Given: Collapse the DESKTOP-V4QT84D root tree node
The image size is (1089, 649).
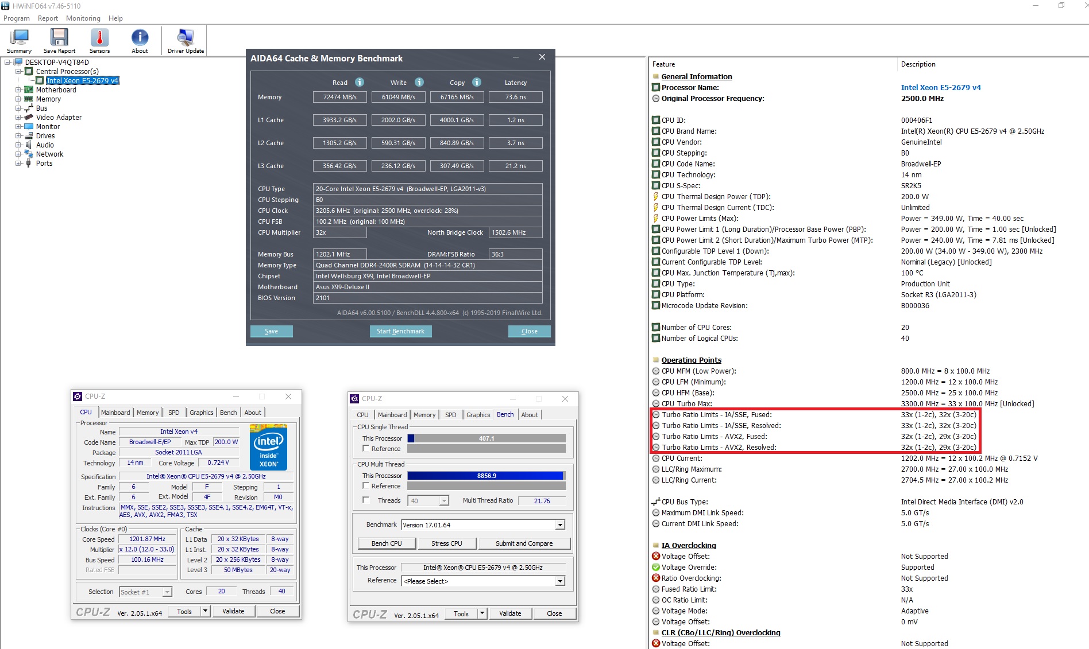Looking at the screenshot, I should tap(7, 62).
